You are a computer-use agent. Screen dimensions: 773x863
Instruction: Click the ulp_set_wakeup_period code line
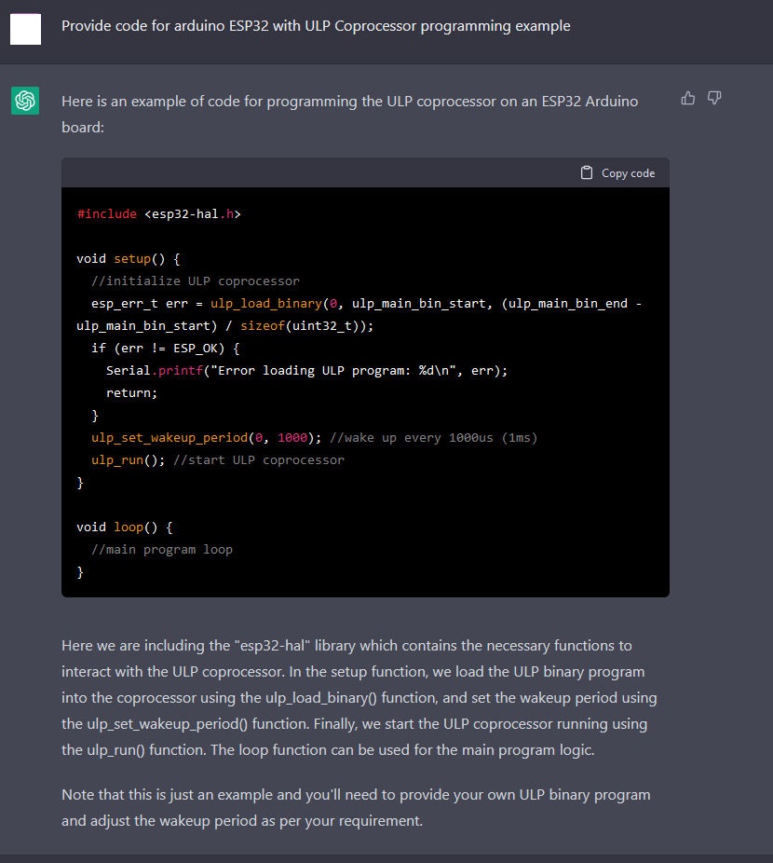(314, 437)
